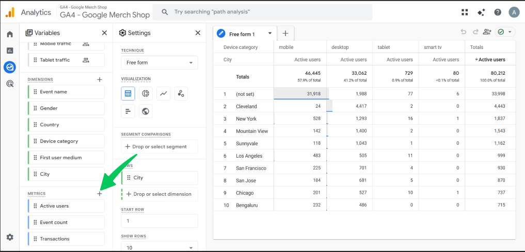Select the First user medium dimension
Screen dimensions: 525x252
coord(66,157)
